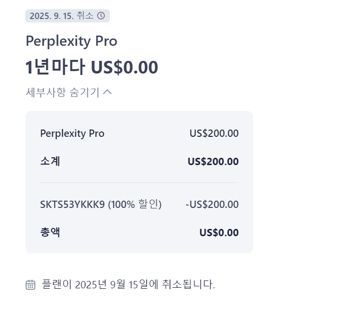Click the 2025. 9. 15. date in badge
The height and width of the screenshot is (318, 339).
pos(52,16)
